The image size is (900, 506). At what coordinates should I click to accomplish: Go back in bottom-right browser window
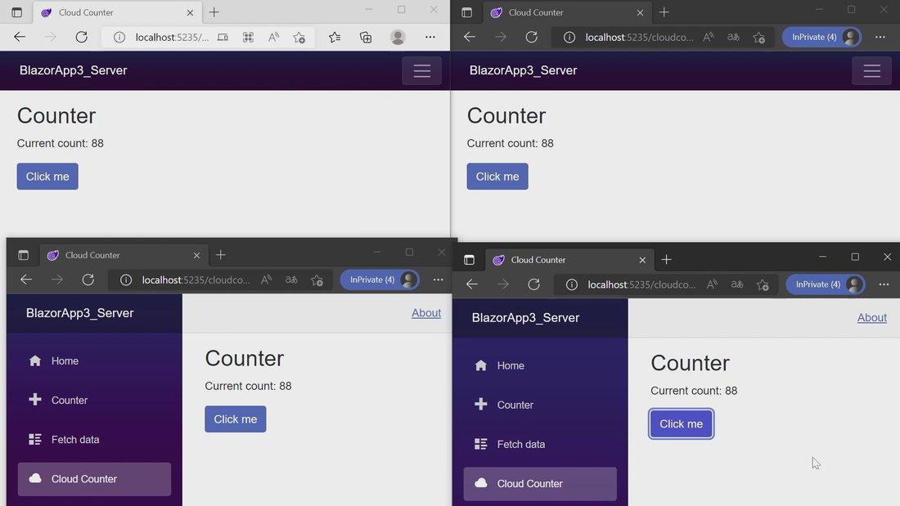[x=472, y=284]
